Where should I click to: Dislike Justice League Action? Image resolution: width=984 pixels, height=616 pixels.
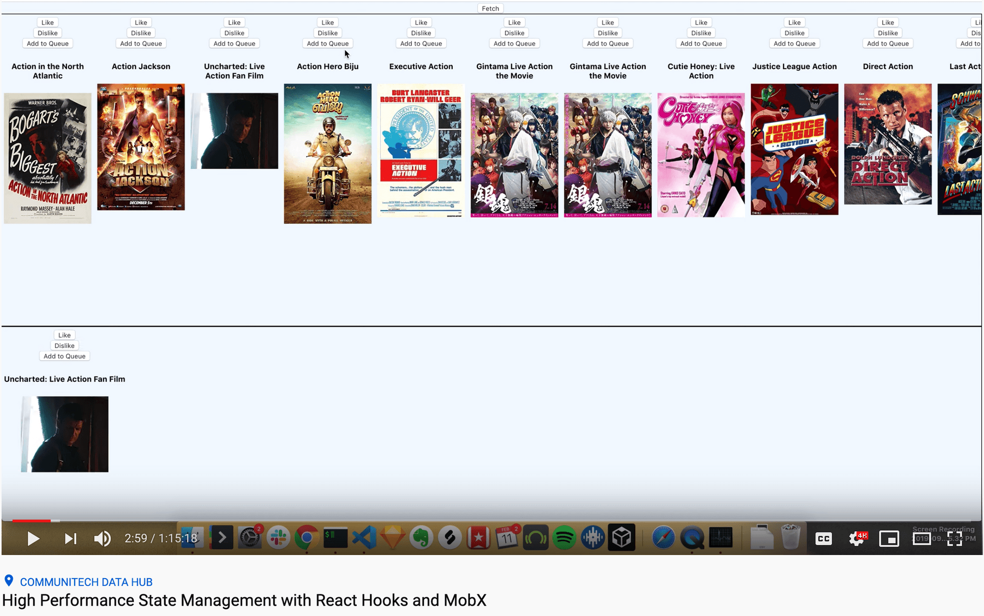click(795, 33)
